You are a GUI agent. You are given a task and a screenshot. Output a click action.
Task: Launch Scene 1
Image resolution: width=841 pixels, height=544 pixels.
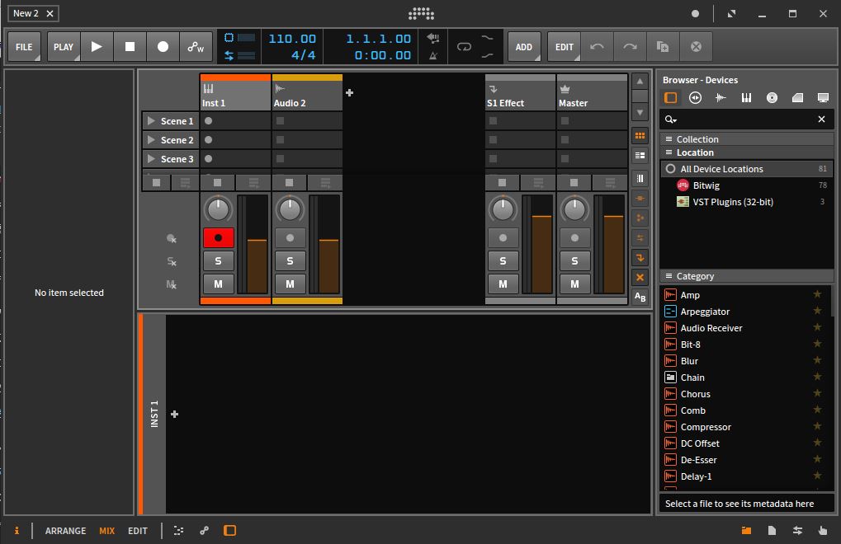(151, 121)
